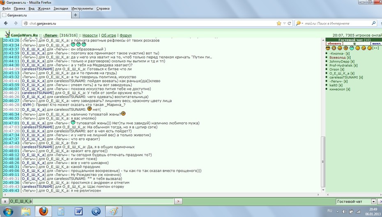
Task: Insert the winking smiley beside the [>>] link
Action: pos(370,48)
